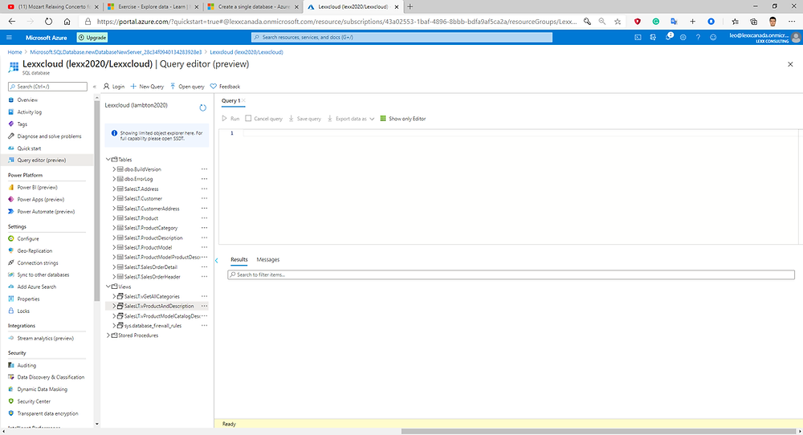Go to browser home page

coord(67,22)
